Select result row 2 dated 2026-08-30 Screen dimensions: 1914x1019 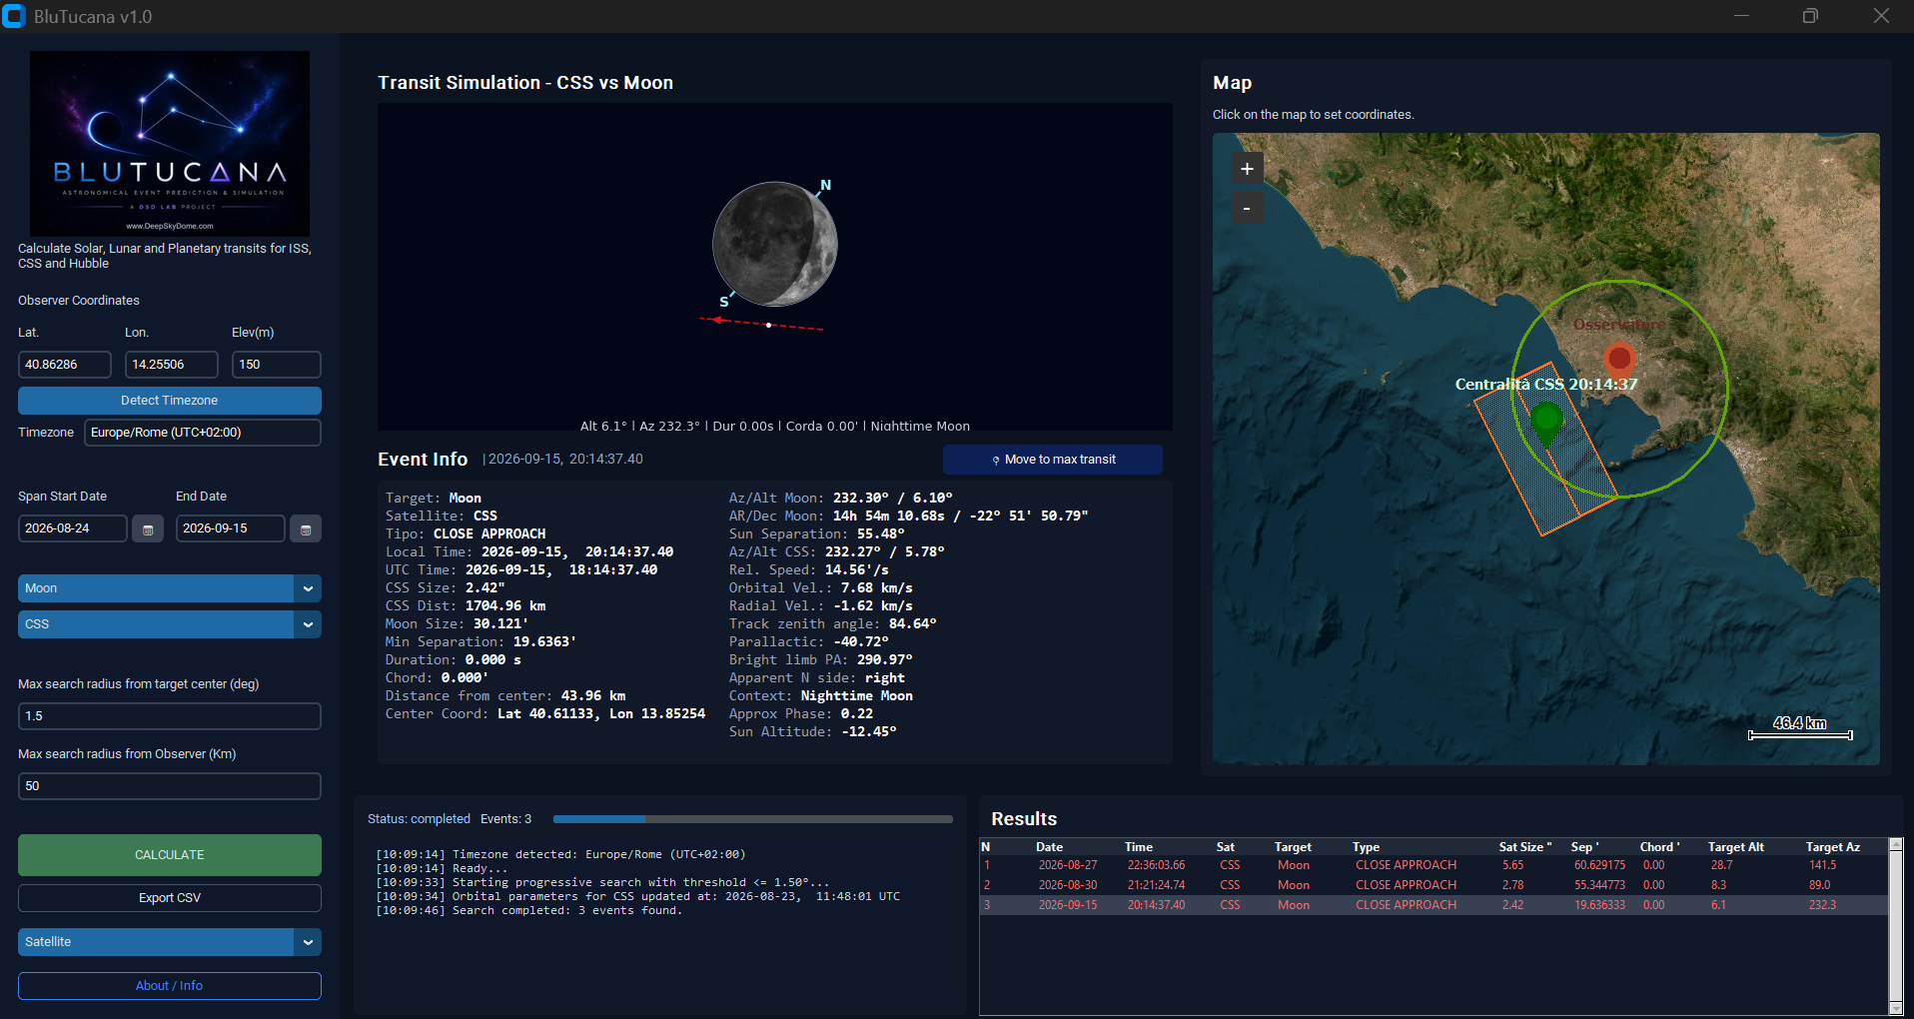pos(1434,885)
